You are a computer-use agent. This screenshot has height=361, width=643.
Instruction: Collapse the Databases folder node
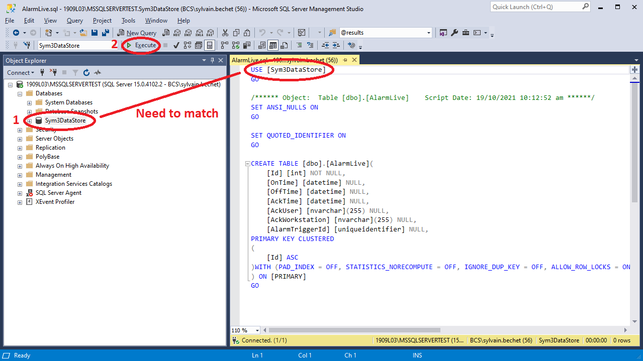pyautogui.click(x=20, y=93)
